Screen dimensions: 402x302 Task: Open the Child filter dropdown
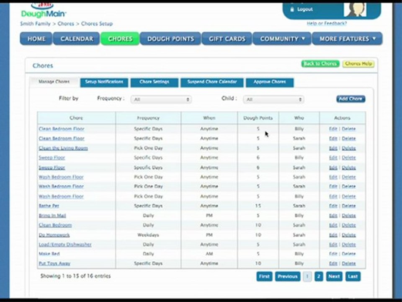[273, 99]
